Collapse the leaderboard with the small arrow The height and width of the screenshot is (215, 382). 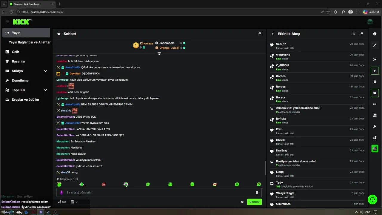click(x=159, y=53)
